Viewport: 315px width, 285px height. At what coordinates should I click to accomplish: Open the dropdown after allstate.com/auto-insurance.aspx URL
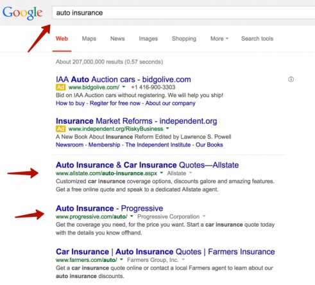tap(162, 173)
